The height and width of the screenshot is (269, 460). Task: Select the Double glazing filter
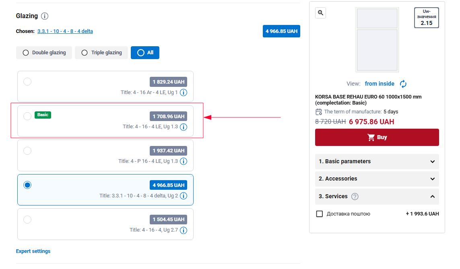click(44, 53)
